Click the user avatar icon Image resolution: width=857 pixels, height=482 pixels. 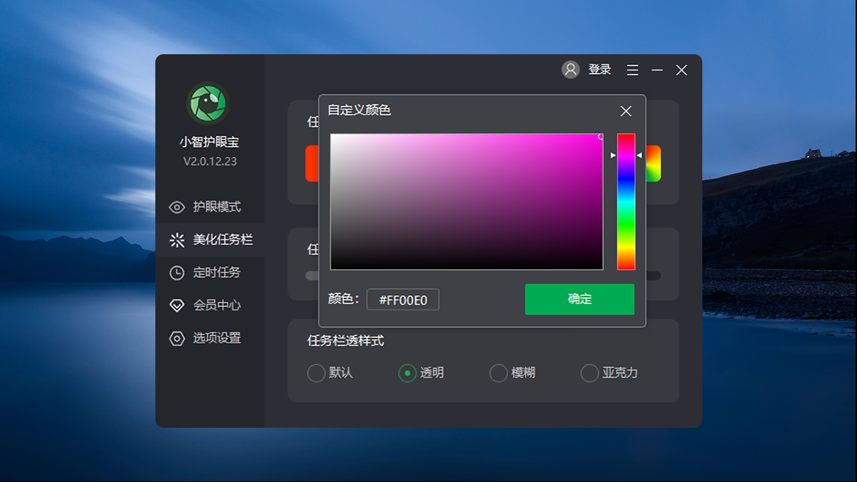(x=570, y=70)
